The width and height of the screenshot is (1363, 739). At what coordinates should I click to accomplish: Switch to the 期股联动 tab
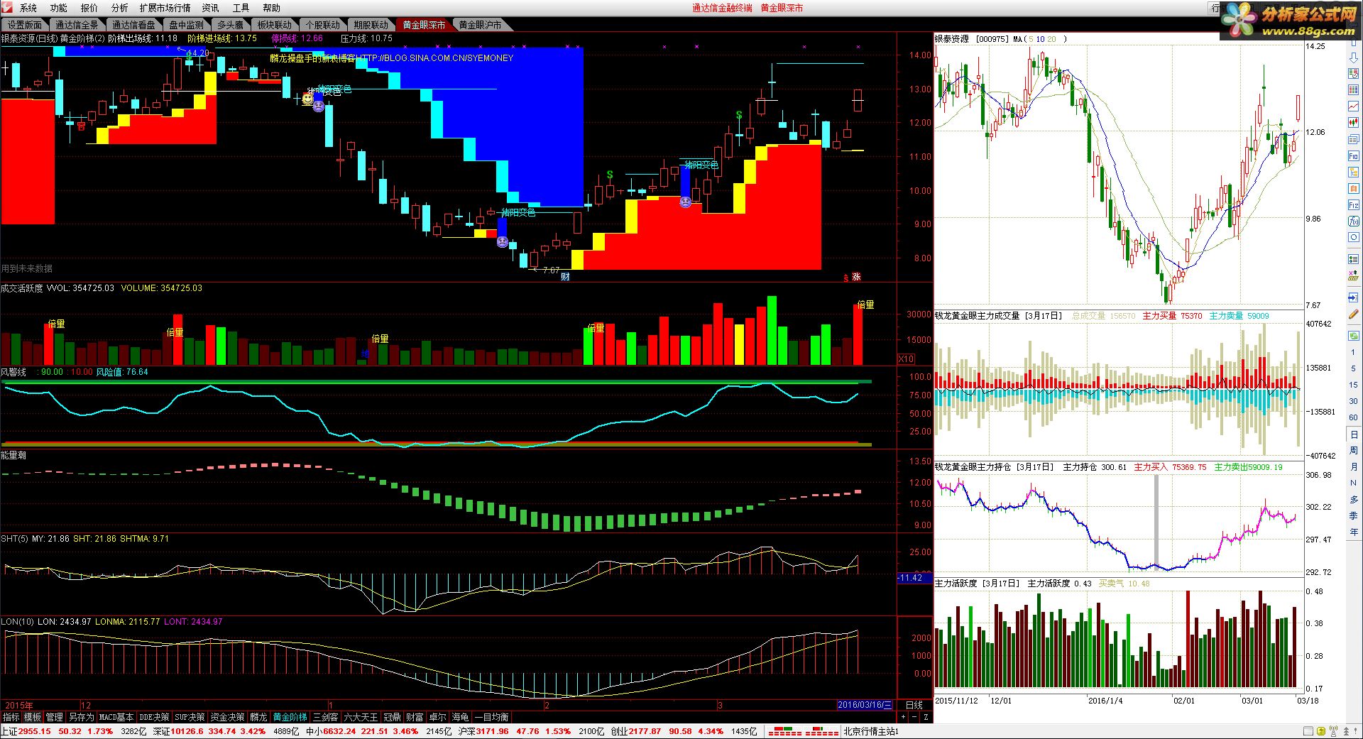pyautogui.click(x=371, y=25)
